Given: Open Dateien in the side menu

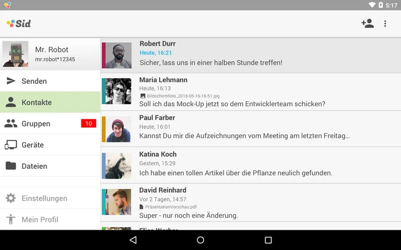Looking at the screenshot, I should tap(50, 166).
